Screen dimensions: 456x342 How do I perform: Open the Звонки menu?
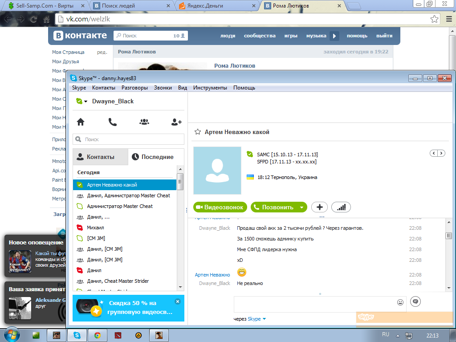(163, 88)
